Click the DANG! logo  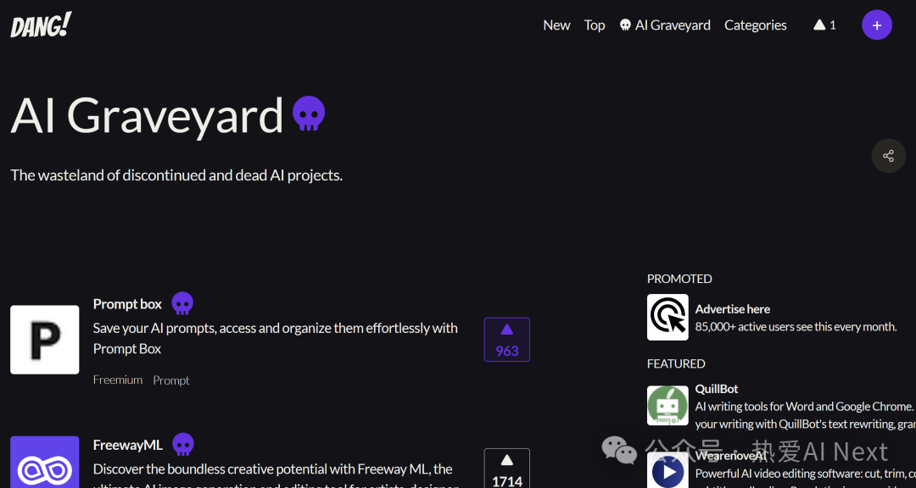coord(41,25)
